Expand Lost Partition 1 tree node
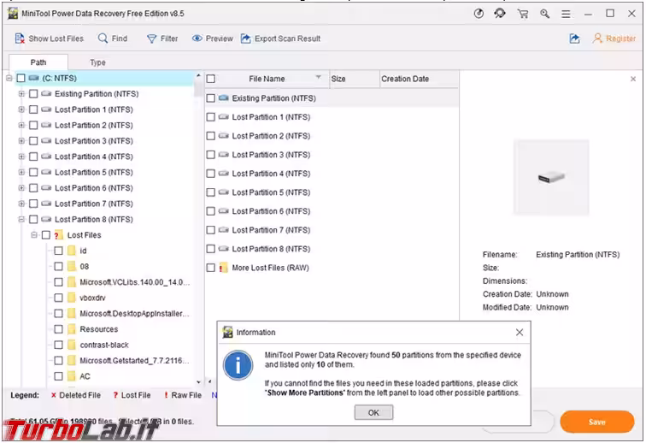 [x=21, y=109]
